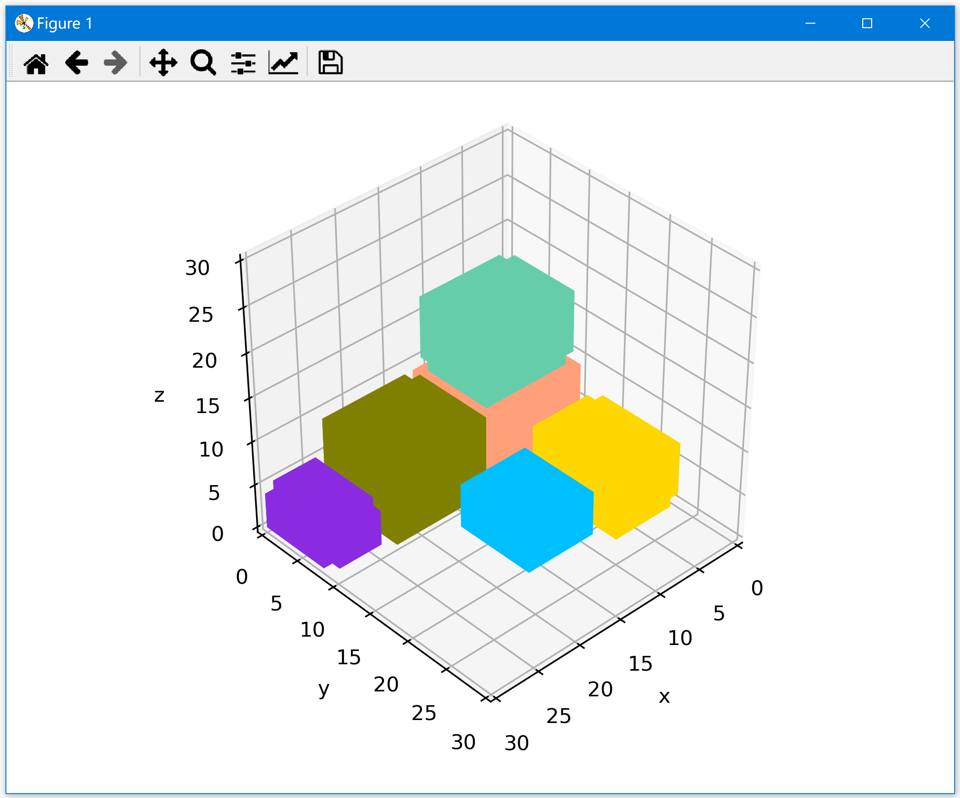Viewport: 960px width, 798px height.
Task: Click the z axis tick label 25
Action: pyautogui.click(x=201, y=315)
